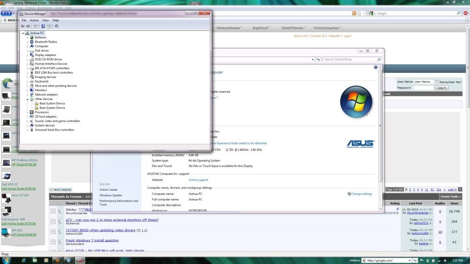The height and width of the screenshot is (264, 470).
Task: Expand the Disk drives node
Action: (x=28, y=50)
